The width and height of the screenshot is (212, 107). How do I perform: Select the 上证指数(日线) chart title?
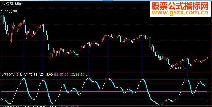[11, 4]
